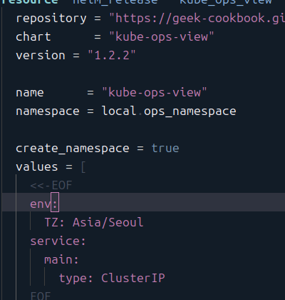
Task: Click the closing "EOF" heredoc marker
Action: click(41, 296)
